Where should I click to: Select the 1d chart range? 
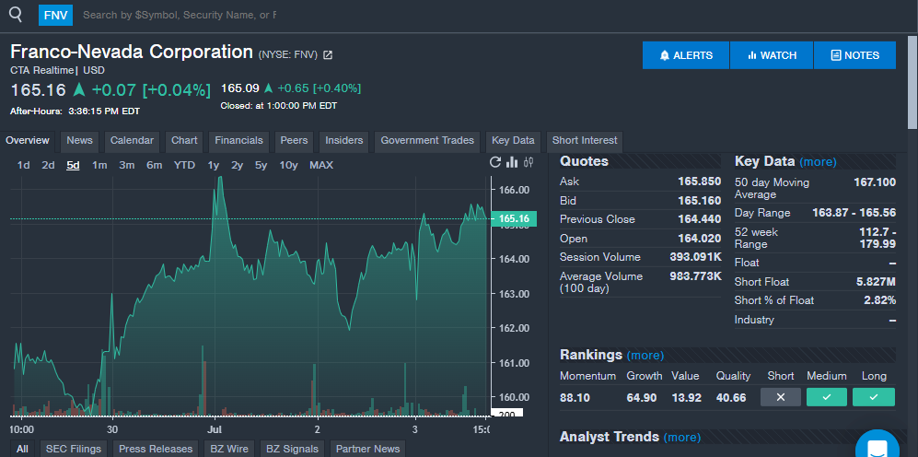[23, 165]
